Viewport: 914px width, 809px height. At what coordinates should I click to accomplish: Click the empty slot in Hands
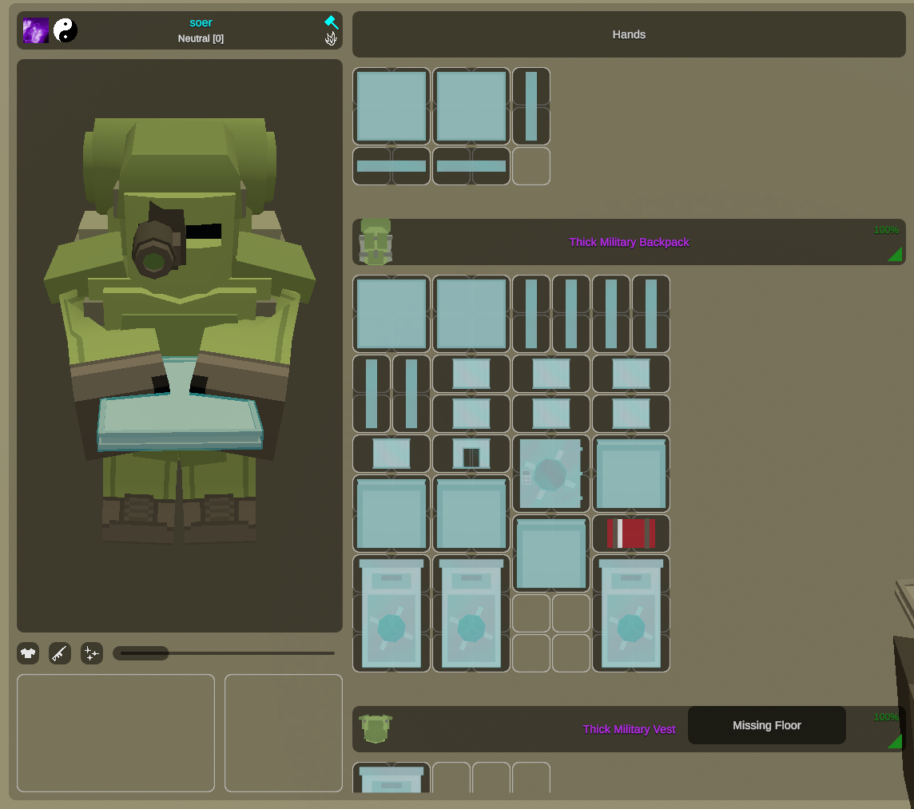pyautogui.click(x=531, y=166)
